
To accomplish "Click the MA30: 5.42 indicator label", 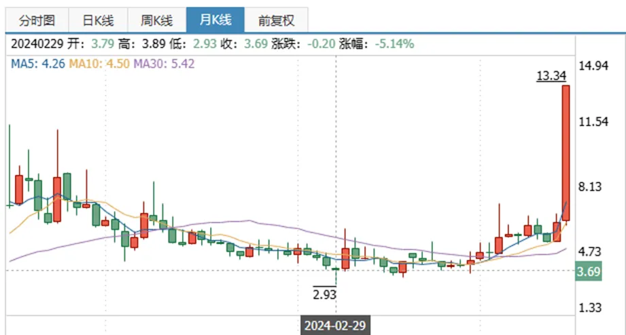I will (x=164, y=64).
